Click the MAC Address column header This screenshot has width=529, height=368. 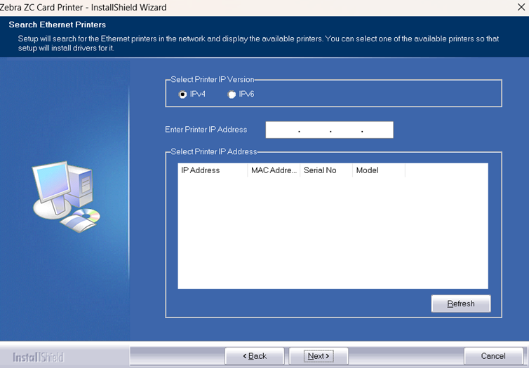[x=274, y=170]
